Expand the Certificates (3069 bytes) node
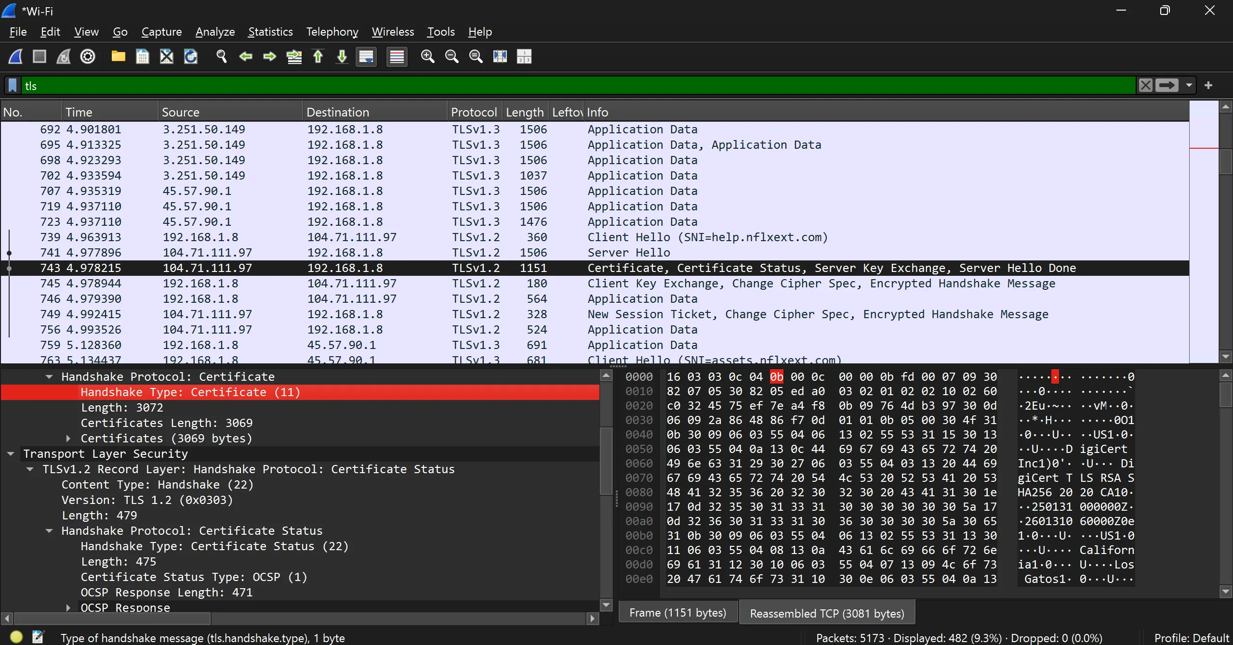Image resolution: width=1233 pixels, height=645 pixels. (68, 439)
